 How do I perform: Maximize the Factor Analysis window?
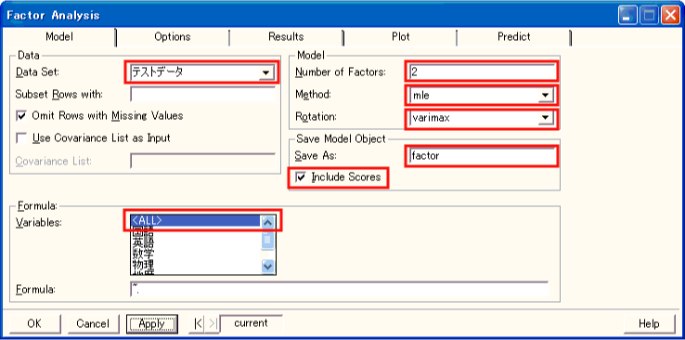[649, 16]
